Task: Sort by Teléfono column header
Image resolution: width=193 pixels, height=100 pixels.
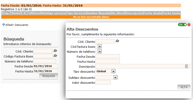Action: pyautogui.click(x=33, y=13)
